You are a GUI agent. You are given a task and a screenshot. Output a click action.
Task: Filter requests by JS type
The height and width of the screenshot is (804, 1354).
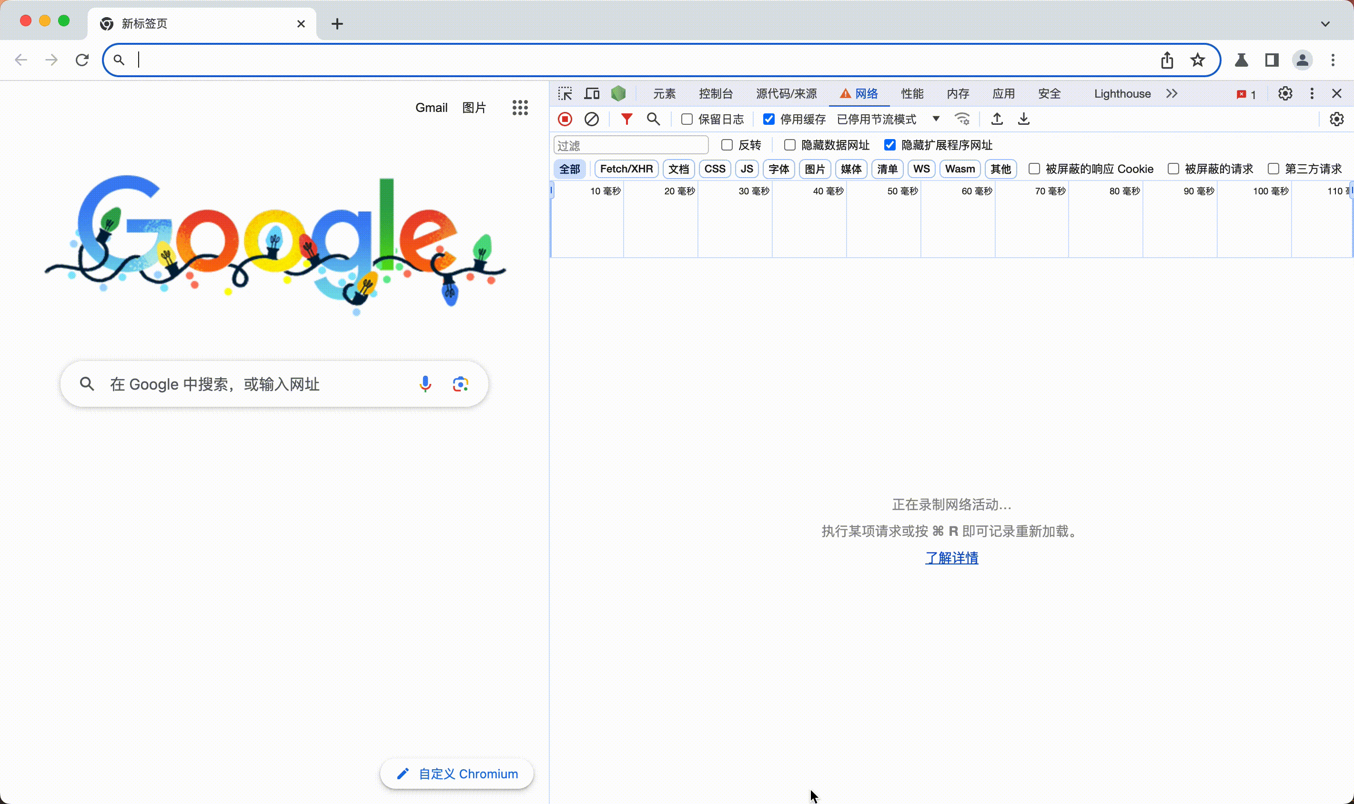(x=747, y=169)
